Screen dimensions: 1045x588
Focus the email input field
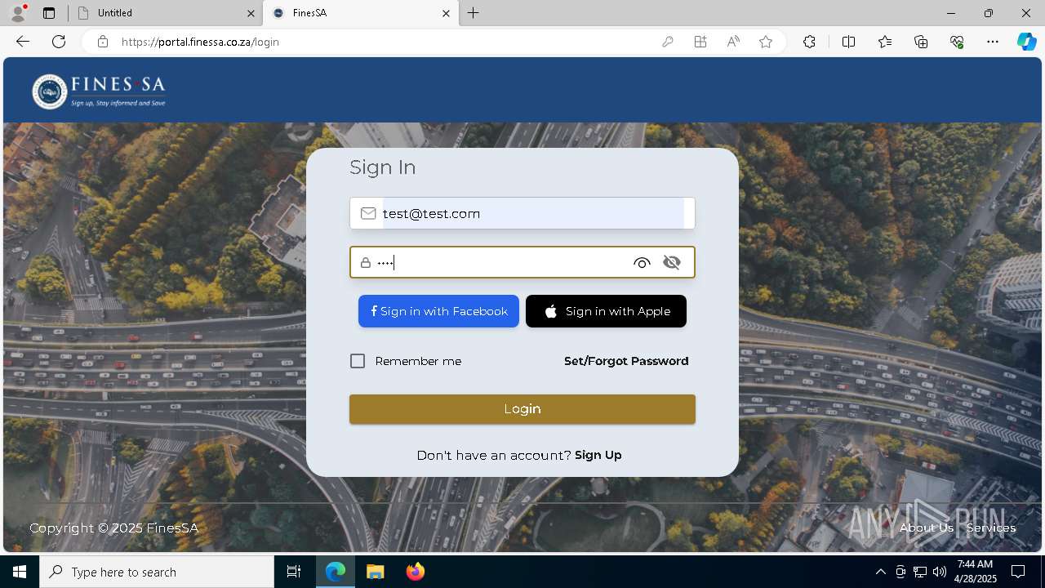(x=522, y=213)
